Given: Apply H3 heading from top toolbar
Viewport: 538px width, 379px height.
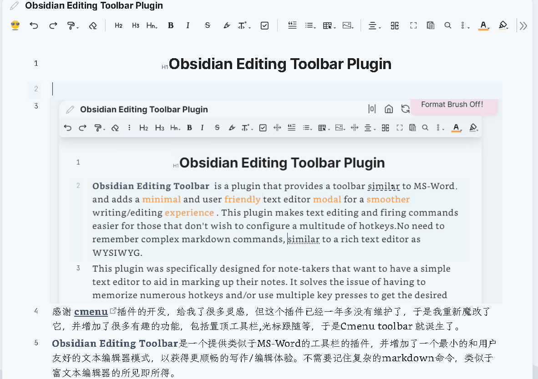Looking at the screenshot, I should point(136,25).
